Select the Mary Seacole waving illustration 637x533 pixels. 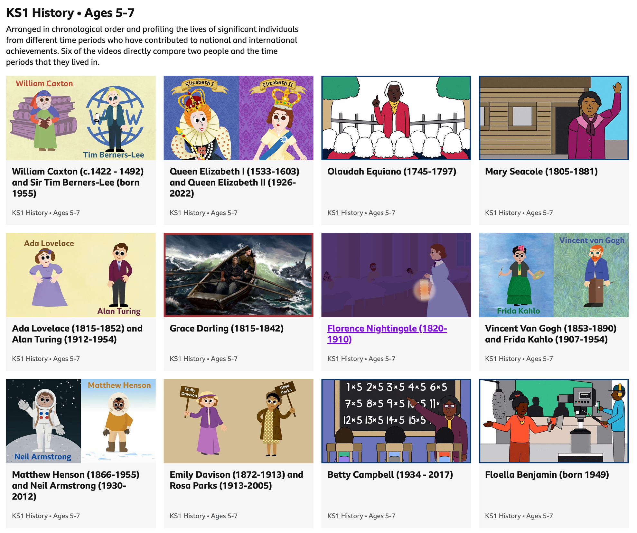[554, 118]
